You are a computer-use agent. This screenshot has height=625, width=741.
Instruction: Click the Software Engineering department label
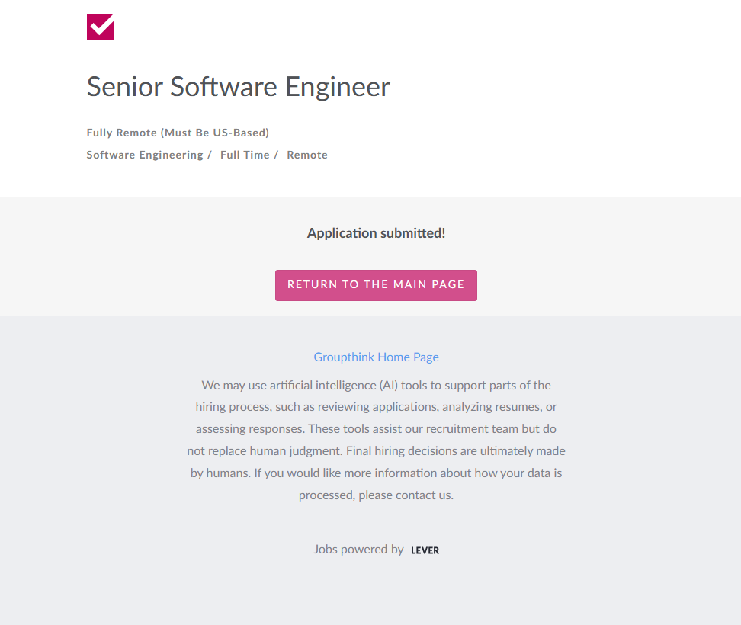click(145, 155)
